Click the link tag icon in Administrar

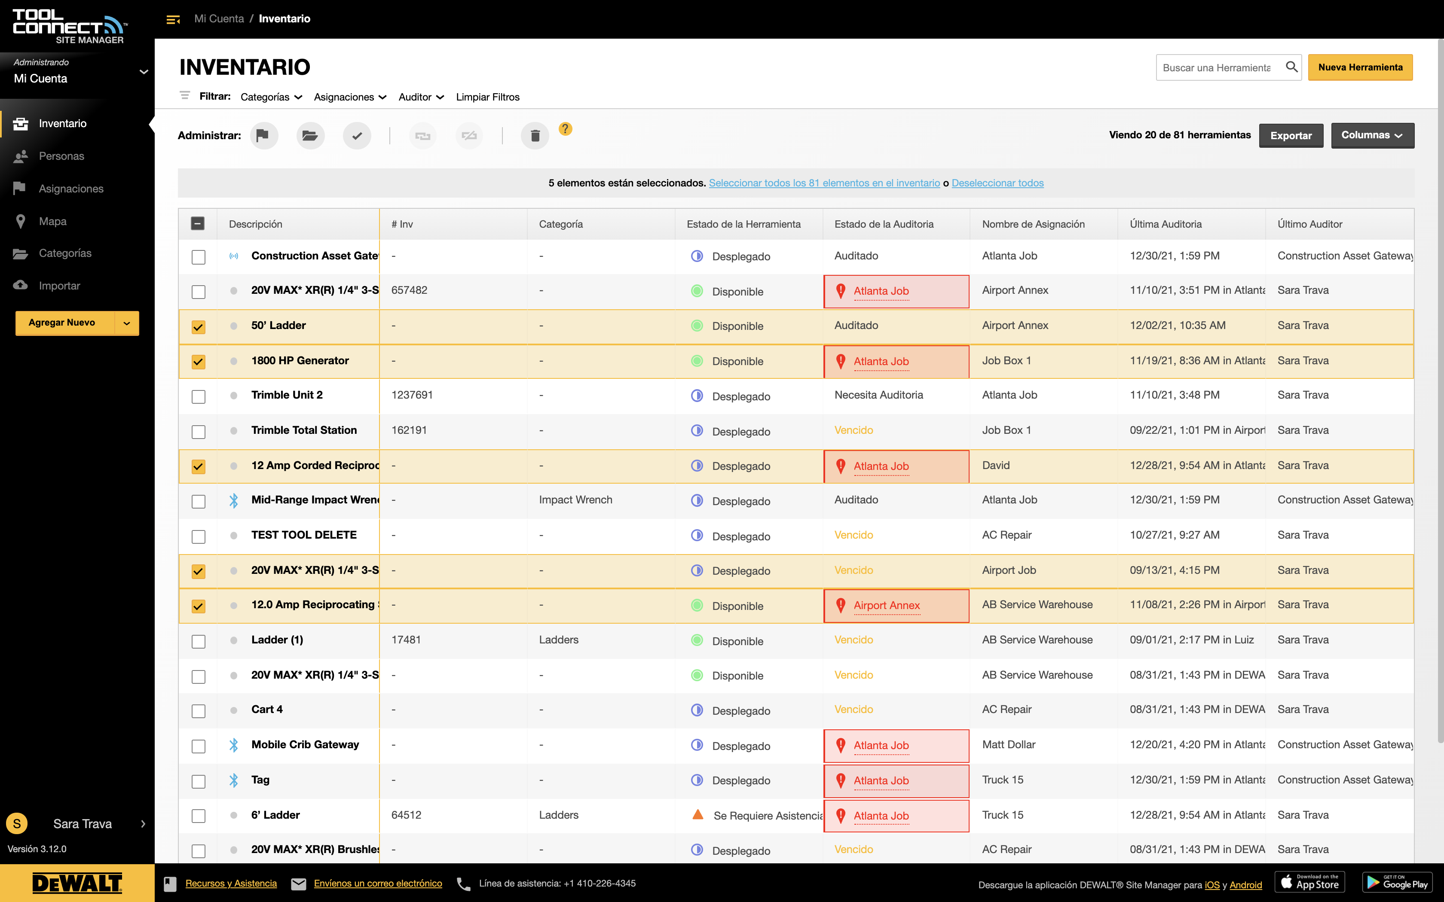point(422,135)
